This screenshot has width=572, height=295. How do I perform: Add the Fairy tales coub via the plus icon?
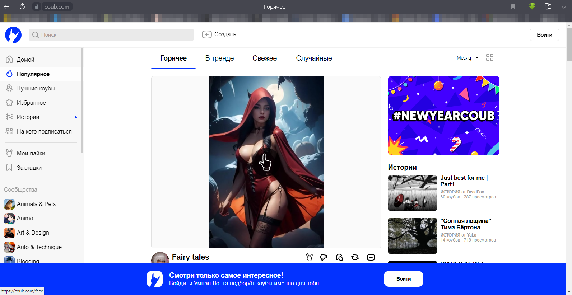pyautogui.click(x=371, y=257)
